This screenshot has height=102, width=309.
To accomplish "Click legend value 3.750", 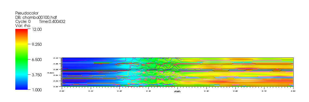I will coord(37,75).
